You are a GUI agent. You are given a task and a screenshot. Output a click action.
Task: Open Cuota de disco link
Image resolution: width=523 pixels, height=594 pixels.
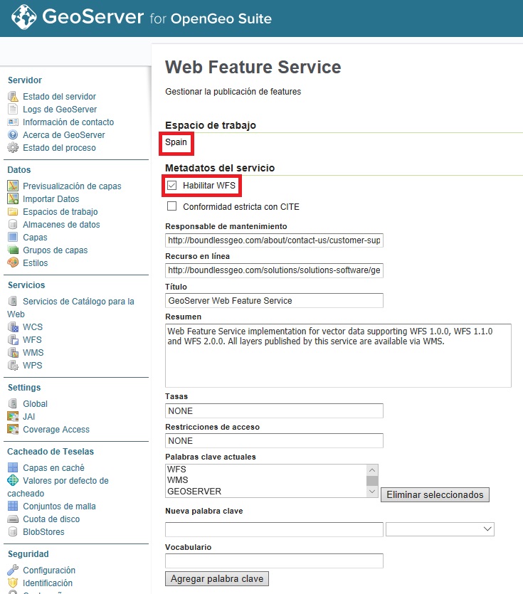(x=51, y=519)
